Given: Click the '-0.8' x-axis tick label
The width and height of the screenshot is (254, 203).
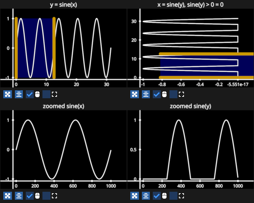Looking at the screenshot, I should tap(162, 84).
